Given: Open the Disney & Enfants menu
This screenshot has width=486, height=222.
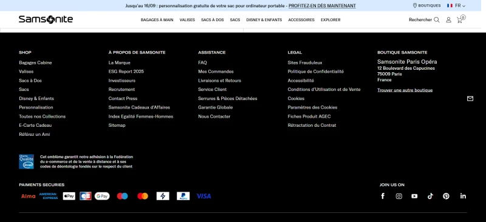Looking at the screenshot, I should tap(264, 20).
